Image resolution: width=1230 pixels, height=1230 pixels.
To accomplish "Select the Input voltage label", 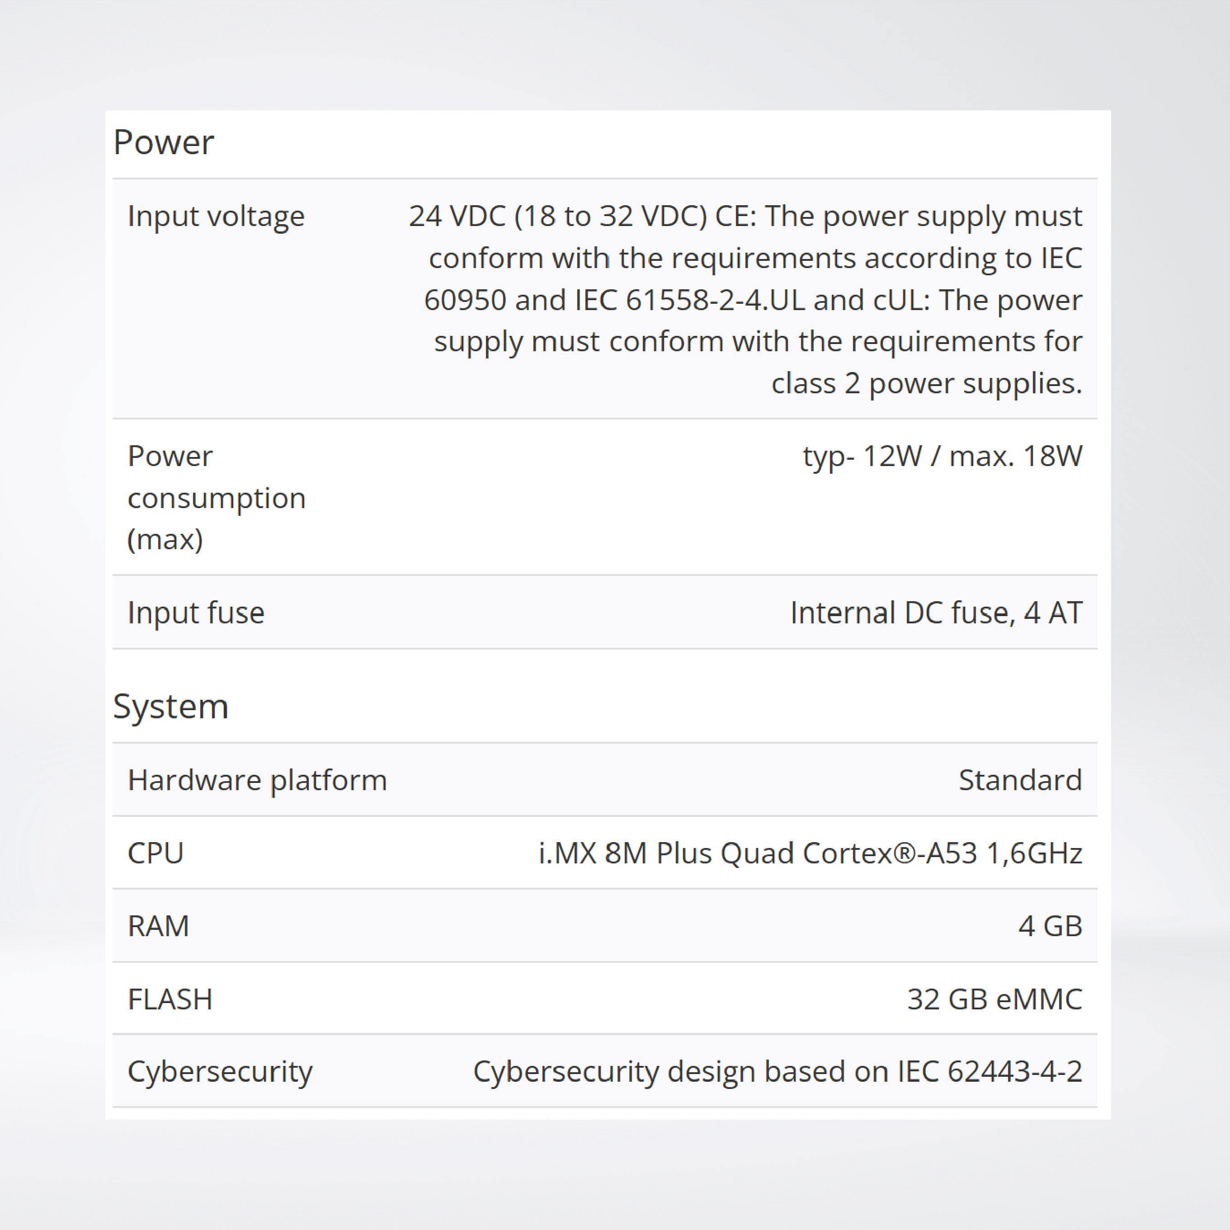I will [x=216, y=217].
